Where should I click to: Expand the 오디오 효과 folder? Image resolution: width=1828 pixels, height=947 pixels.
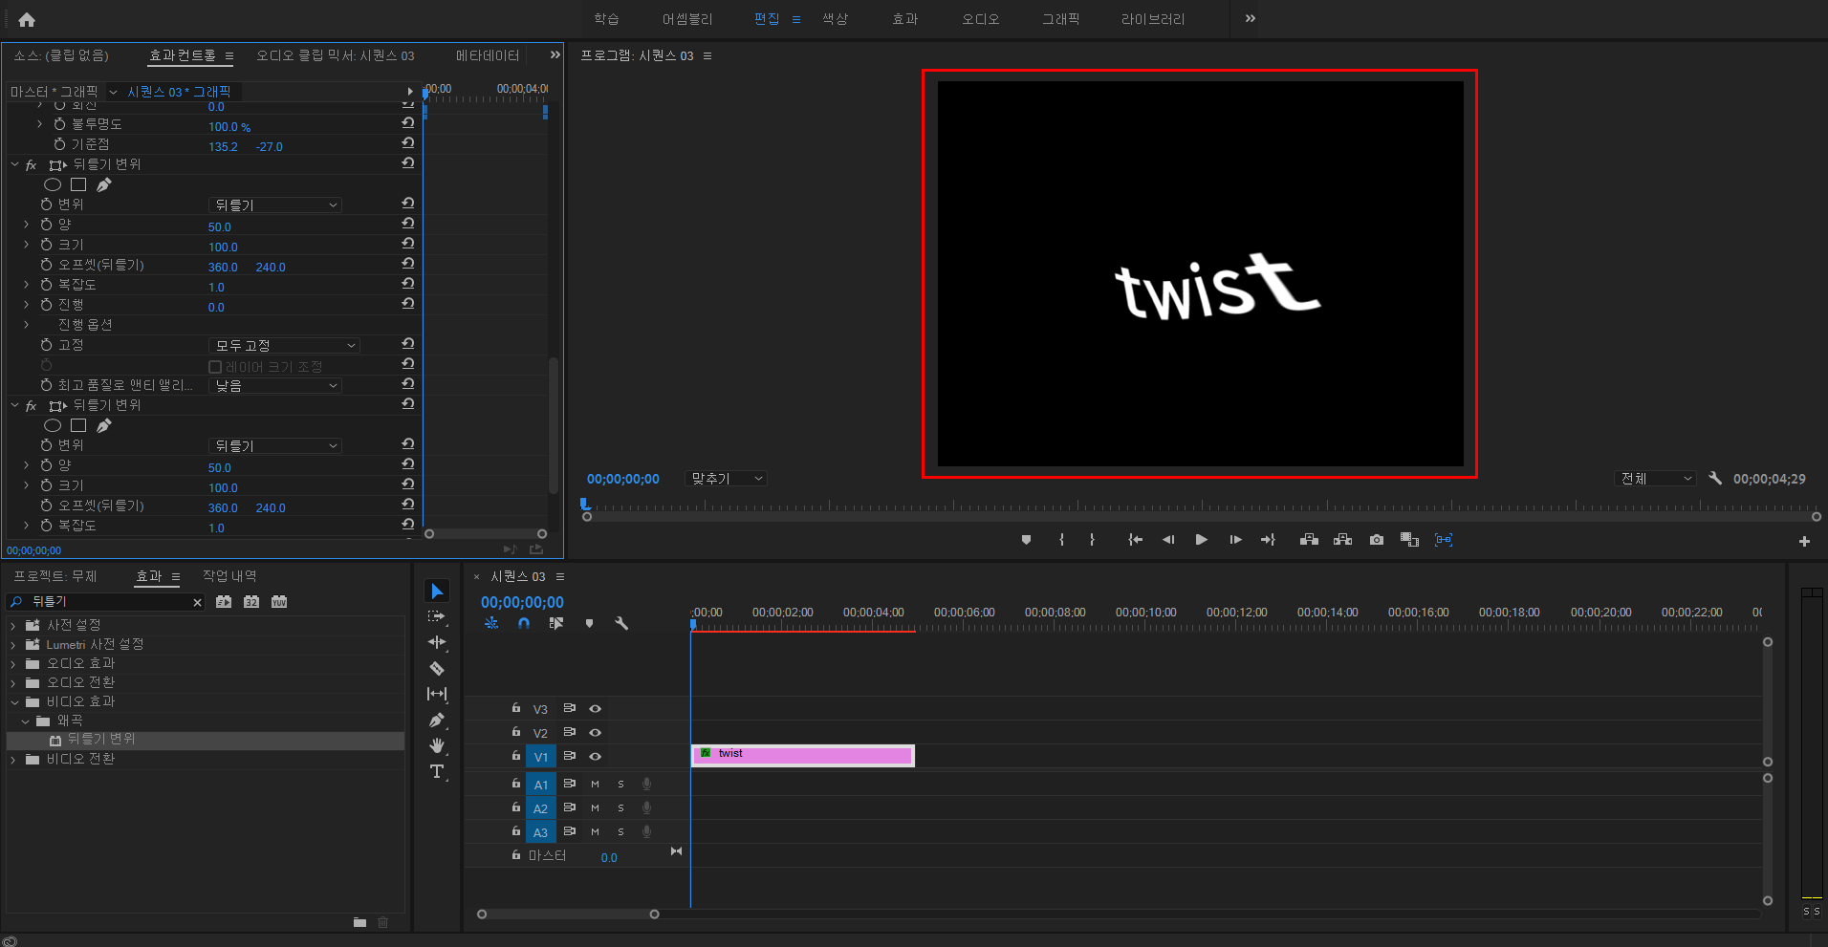[x=13, y=663]
